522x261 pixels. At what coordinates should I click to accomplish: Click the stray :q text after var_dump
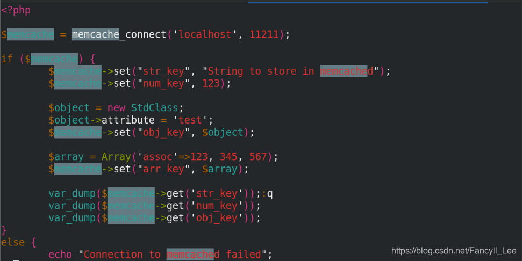267,193
